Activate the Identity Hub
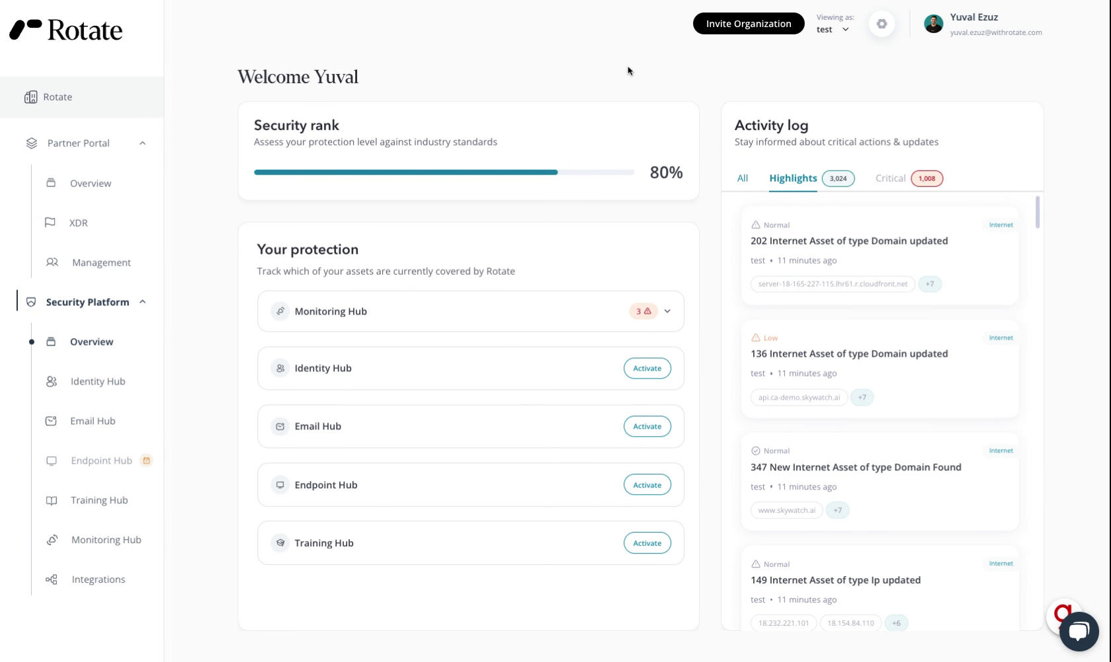The height and width of the screenshot is (662, 1111). pos(647,369)
